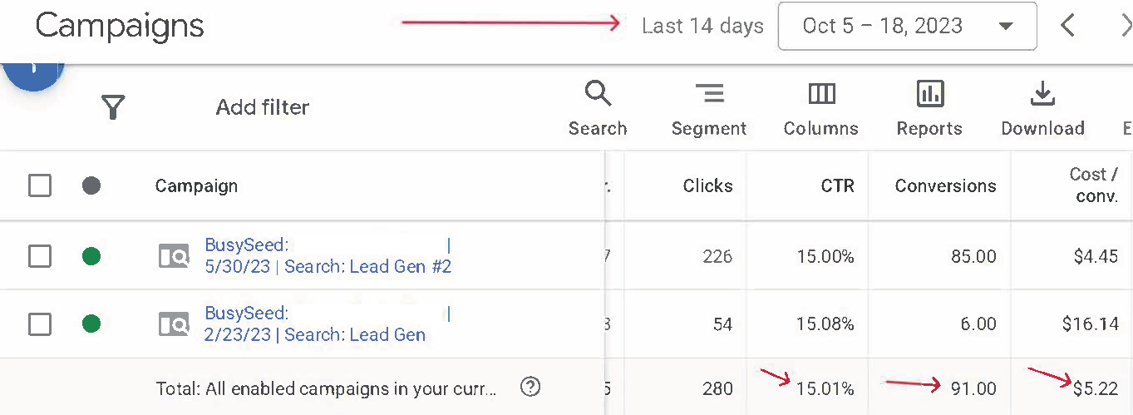
Task: Open the status dot for Lead Gen #2
Action: [91, 256]
